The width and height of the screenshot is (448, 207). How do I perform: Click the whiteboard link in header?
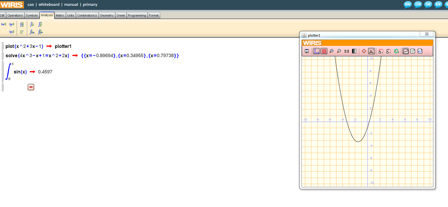[x=49, y=4]
